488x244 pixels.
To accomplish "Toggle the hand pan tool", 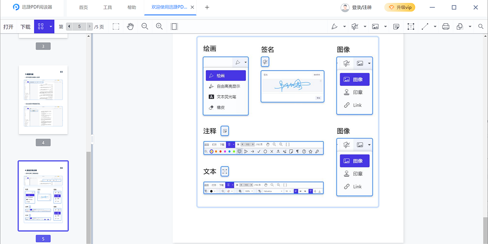I will (x=130, y=26).
